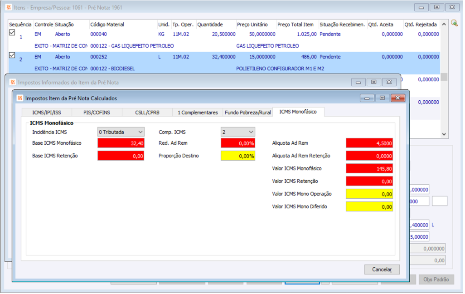Click the Qtd. Rejeitada column header

coord(421,24)
